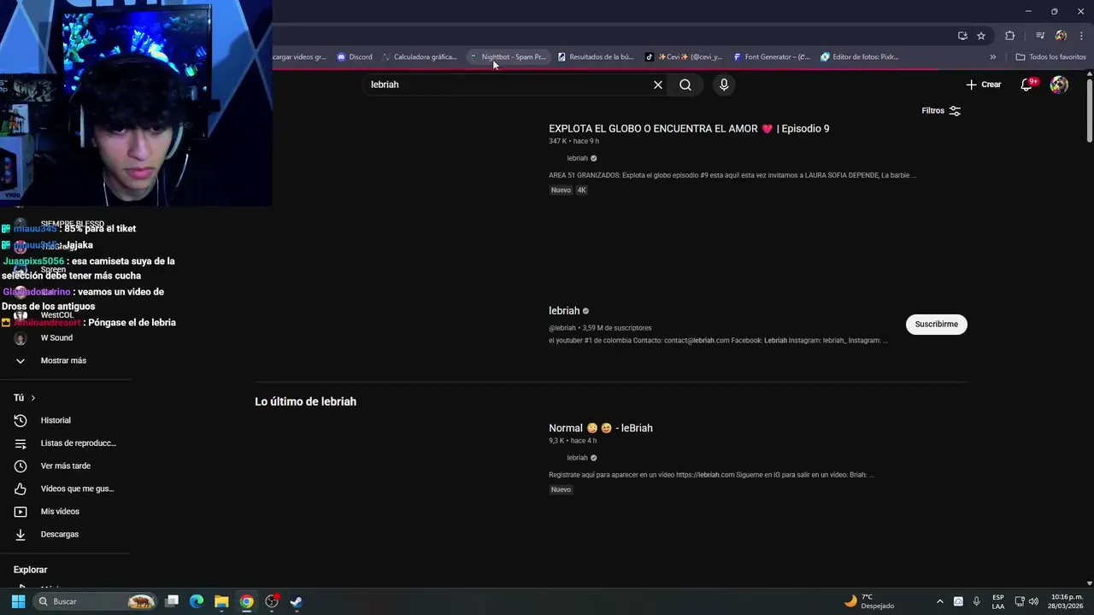Open Chrome extensions puzzle icon

click(x=1010, y=36)
